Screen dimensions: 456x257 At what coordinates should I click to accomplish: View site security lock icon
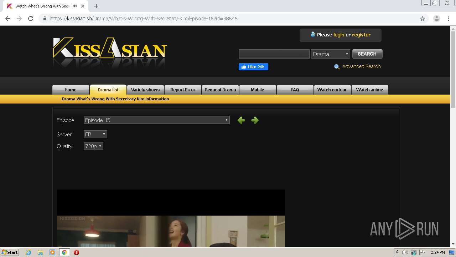click(45, 19)
